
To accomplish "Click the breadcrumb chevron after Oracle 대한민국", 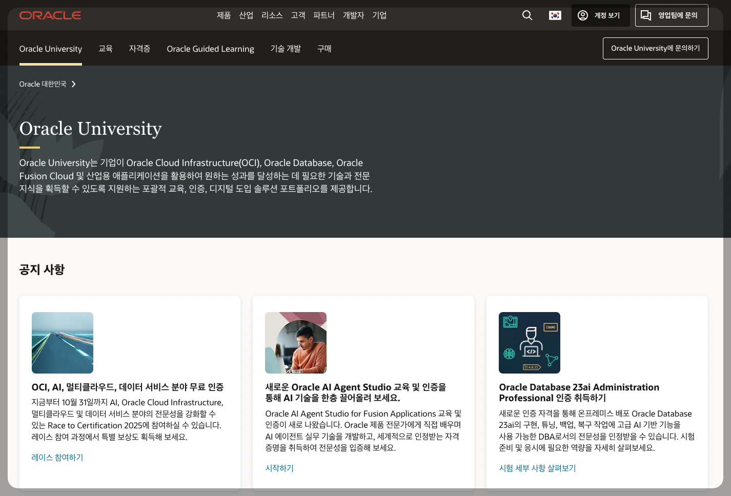I will 74,84.
